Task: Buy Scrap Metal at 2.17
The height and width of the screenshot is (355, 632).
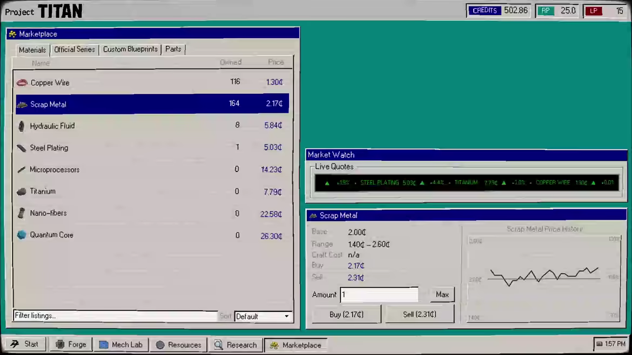Action: point(347,315)
